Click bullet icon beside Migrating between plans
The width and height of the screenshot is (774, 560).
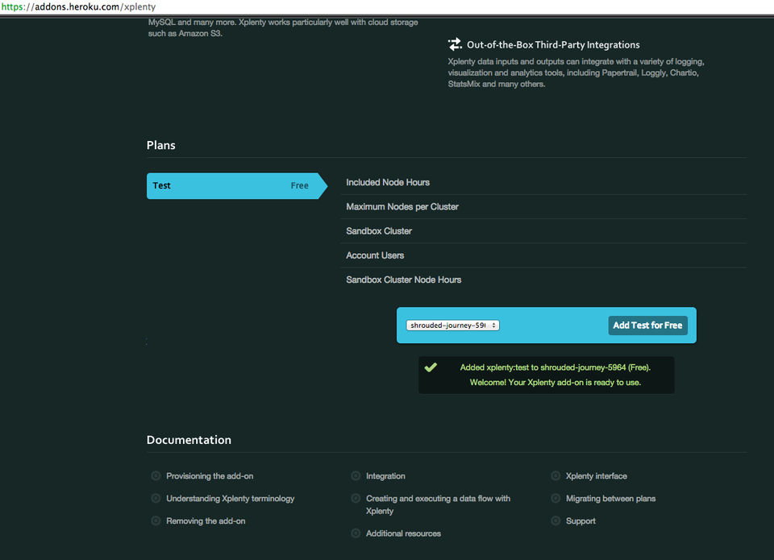tap(556, 498)
